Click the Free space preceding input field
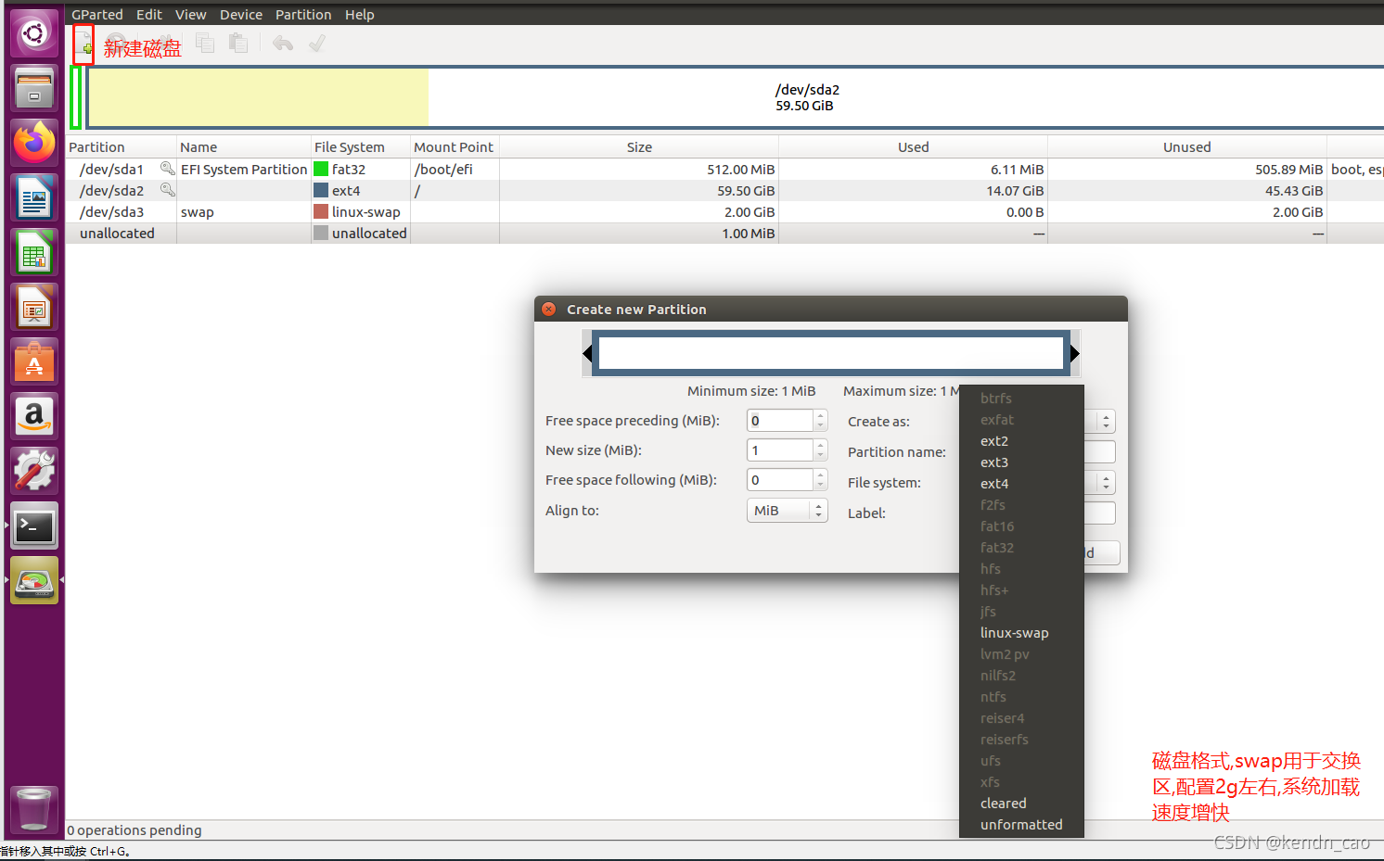The image size is (1384, 861). [x=780, y=421]
